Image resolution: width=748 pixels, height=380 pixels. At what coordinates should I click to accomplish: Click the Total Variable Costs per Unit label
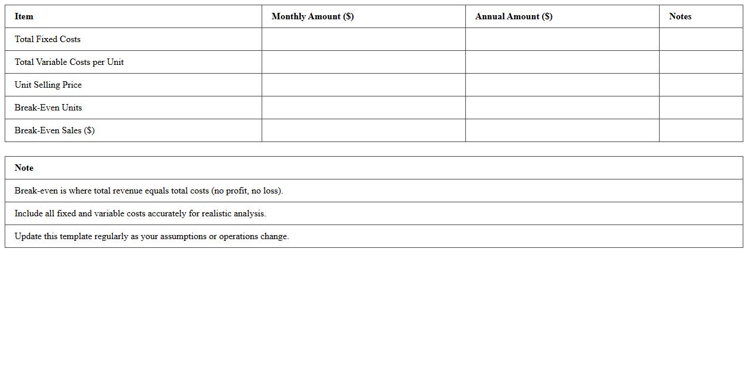[69, 62]
